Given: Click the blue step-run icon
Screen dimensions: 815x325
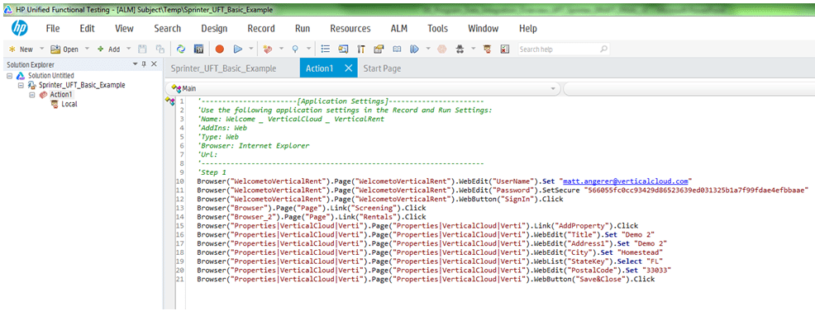Looking at the screenshot, I should pos(414,49).
